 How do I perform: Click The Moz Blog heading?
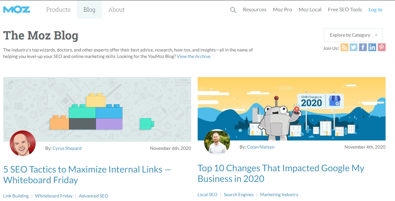[x=41, y=35]
